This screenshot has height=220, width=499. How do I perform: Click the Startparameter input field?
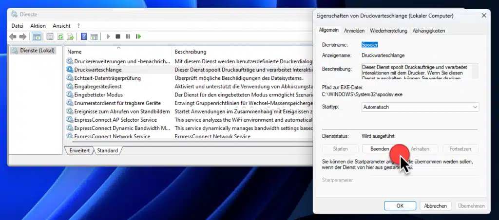(x=420, y=180)
